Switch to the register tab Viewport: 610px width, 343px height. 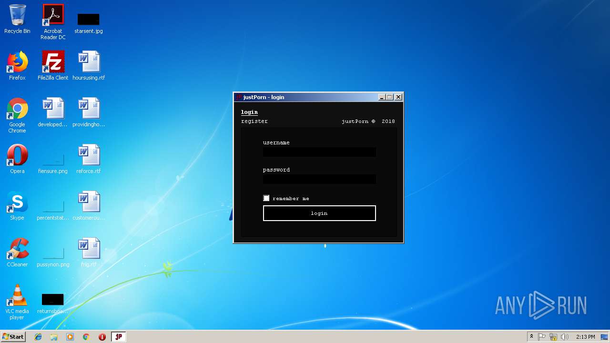point(254,121)
